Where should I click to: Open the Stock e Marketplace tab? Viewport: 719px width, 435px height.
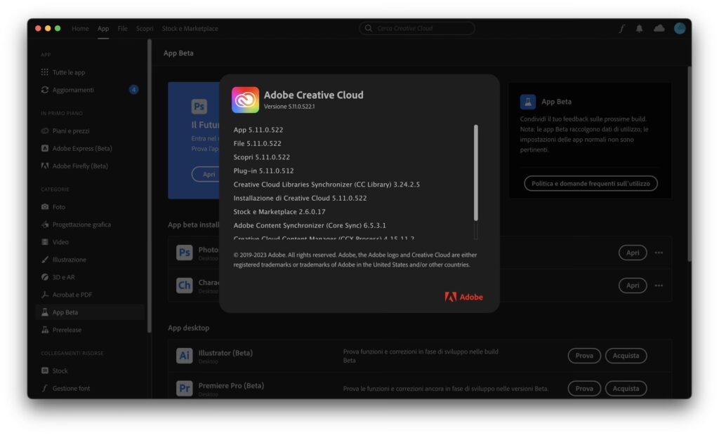(x=190, y=29)
